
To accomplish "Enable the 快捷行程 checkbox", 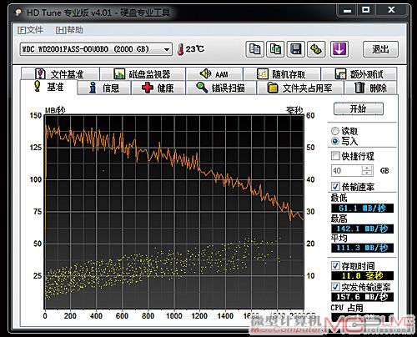I will pyautogui.click(x=335, y=156).
